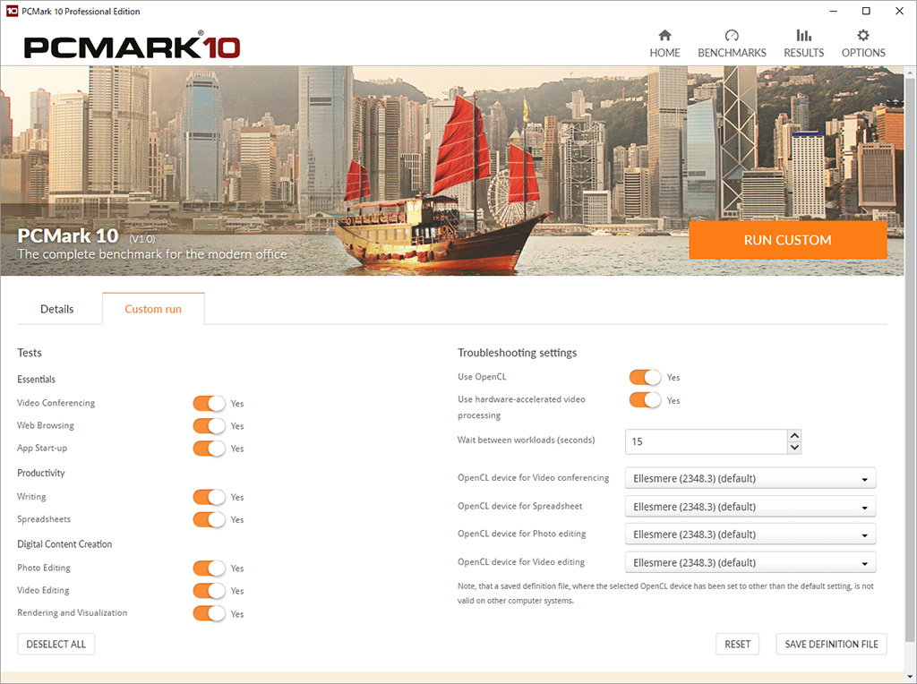
Task: Click the wait between workloads input field
Action: click(707, 441)
